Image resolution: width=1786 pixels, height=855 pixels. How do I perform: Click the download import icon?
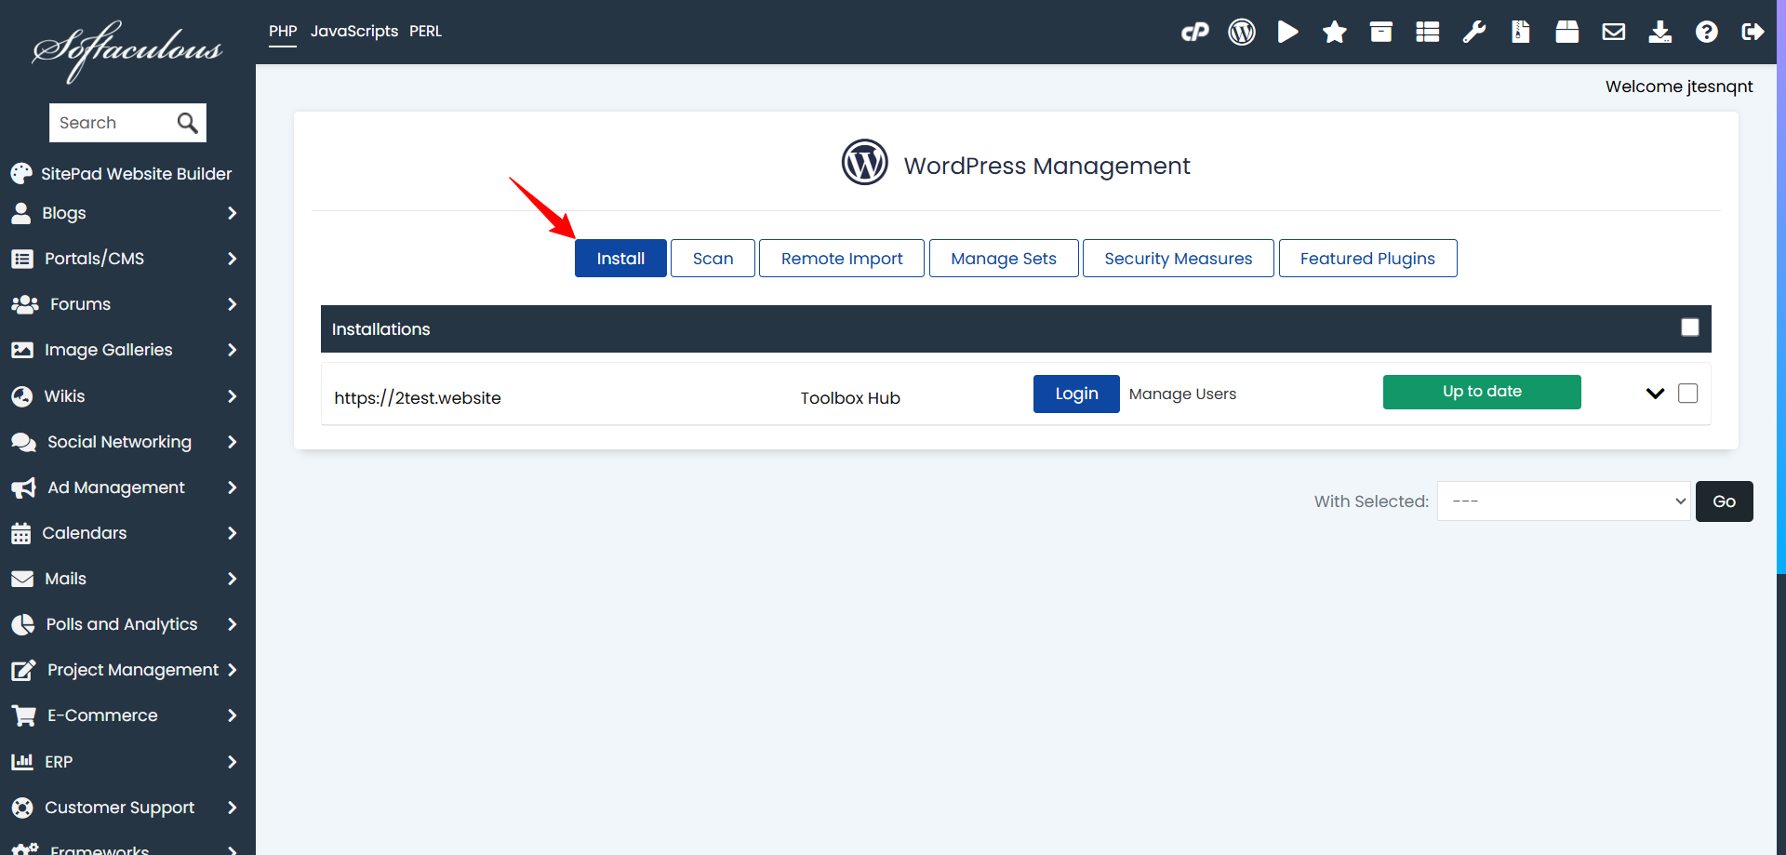(1660, 33)
